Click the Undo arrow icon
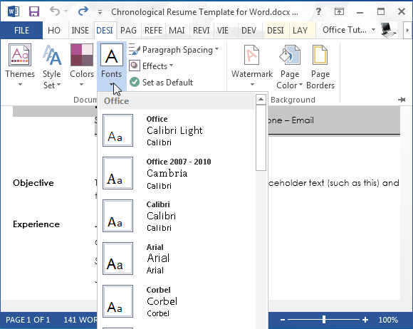 [x=55, y=11]
